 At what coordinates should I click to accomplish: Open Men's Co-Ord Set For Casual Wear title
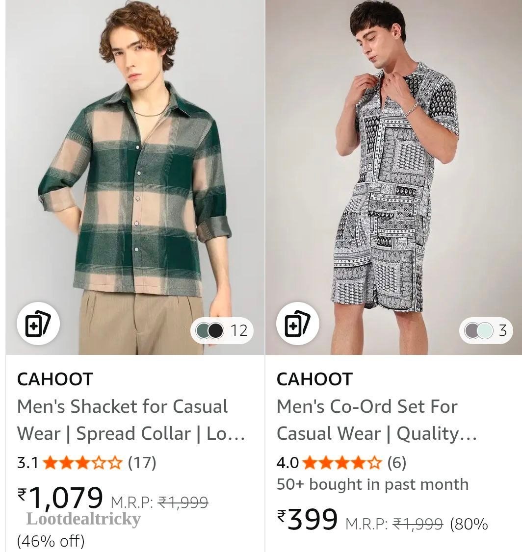coord(377,420)
